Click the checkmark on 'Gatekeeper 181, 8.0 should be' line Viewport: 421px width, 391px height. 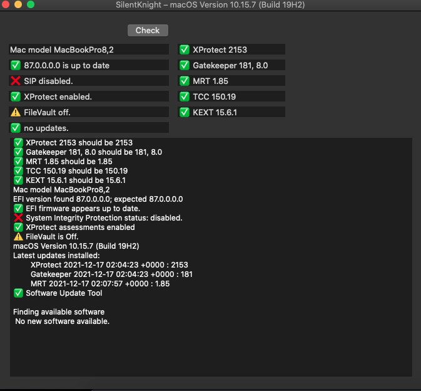click(x=18, y=152)
